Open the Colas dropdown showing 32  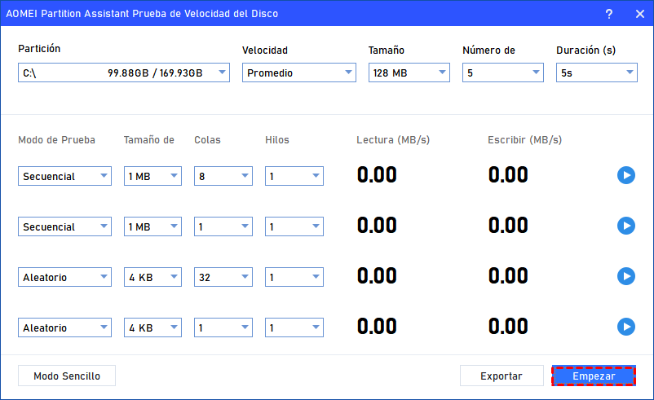point(223,277)
